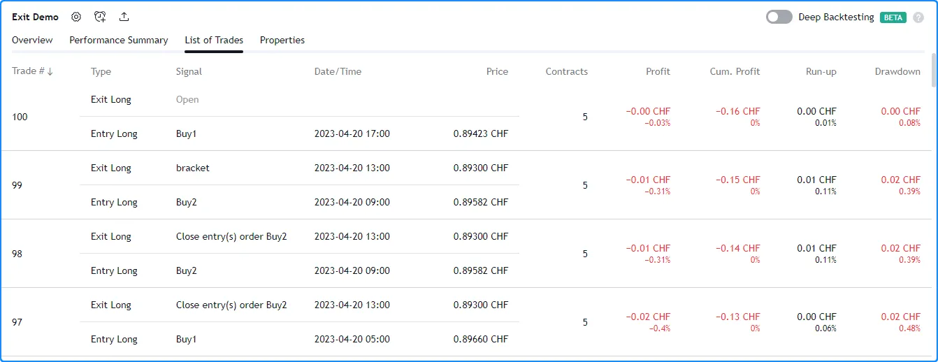The width and height of the screenshot is (938, 362).
Task: Select trade number 100 row
Action: (x=20, y=117)
